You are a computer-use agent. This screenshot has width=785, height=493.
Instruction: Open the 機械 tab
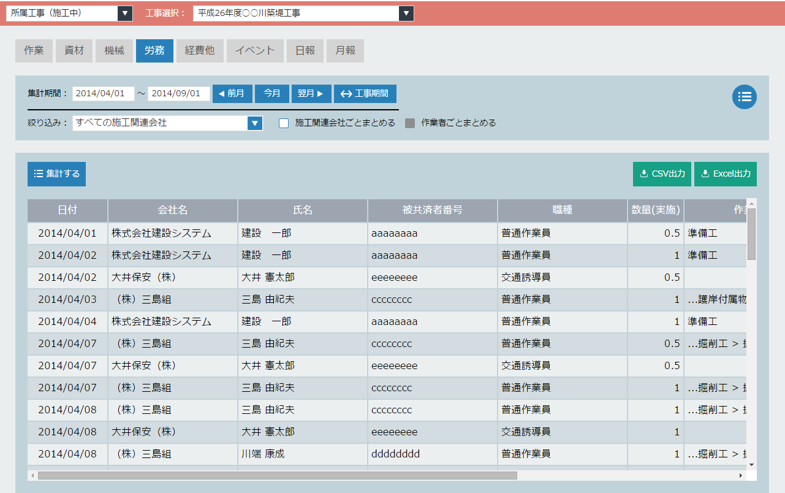115,51
